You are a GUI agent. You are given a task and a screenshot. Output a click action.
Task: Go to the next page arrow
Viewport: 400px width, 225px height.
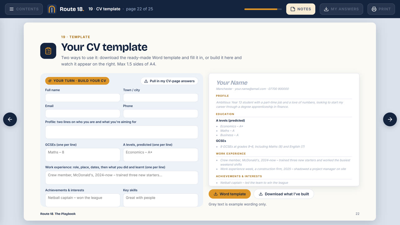[x=390, y=119]
